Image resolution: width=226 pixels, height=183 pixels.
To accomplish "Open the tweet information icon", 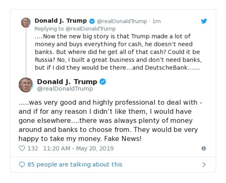I will click(204, 148).
